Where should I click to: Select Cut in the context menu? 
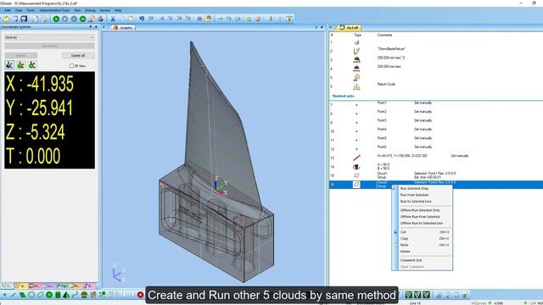pos(422,232)
